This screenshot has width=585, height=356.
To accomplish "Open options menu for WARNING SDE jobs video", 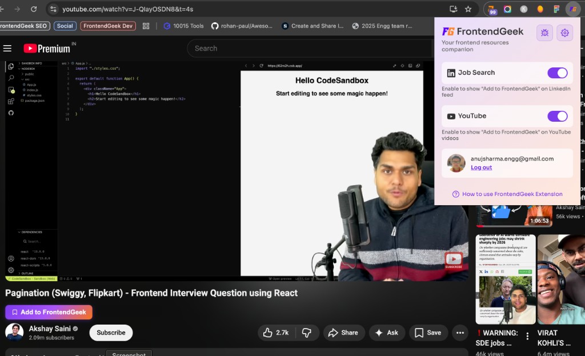I will [x=527, y=336].
